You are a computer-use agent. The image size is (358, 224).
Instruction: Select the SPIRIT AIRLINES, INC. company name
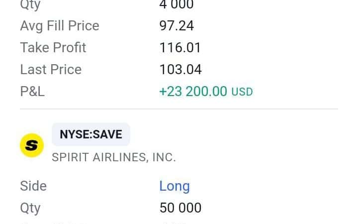point(114,157)
